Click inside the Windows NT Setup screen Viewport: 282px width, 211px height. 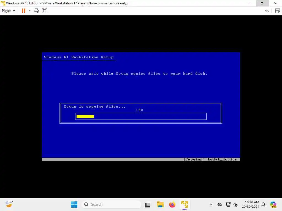(x=141, y=107)
